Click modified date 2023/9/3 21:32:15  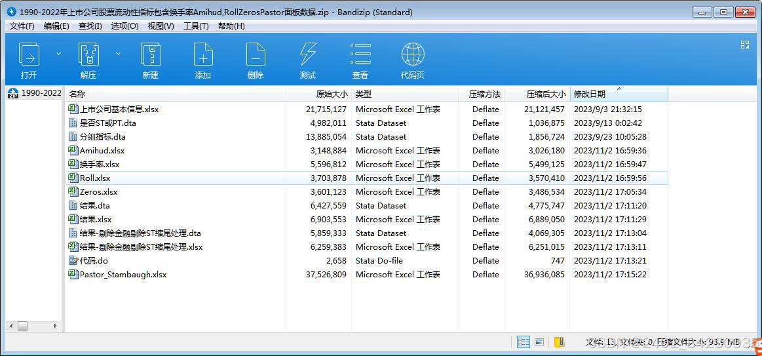607,109
